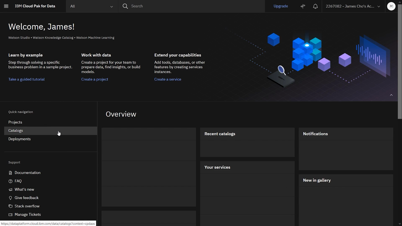This screenshot has height=226, width=402.
Task: Click the What's new megaphone icon
Action: [10, 190]
